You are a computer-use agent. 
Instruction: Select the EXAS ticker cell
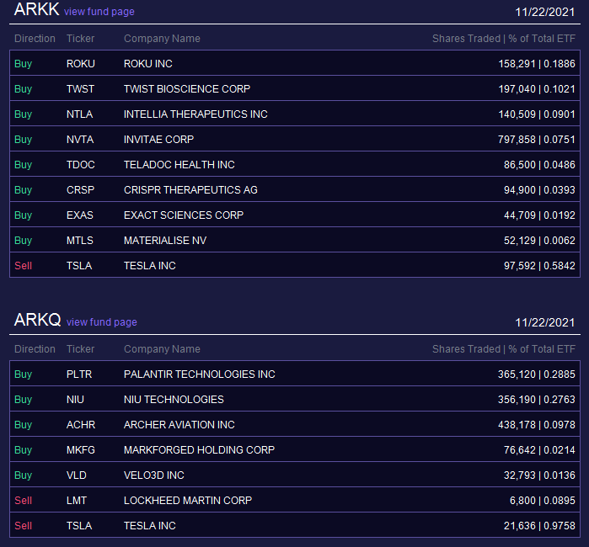[80, 215]
